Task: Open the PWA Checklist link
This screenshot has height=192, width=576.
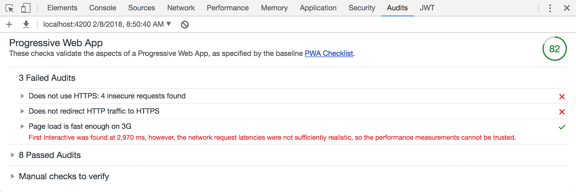Action: click(329, 54)
